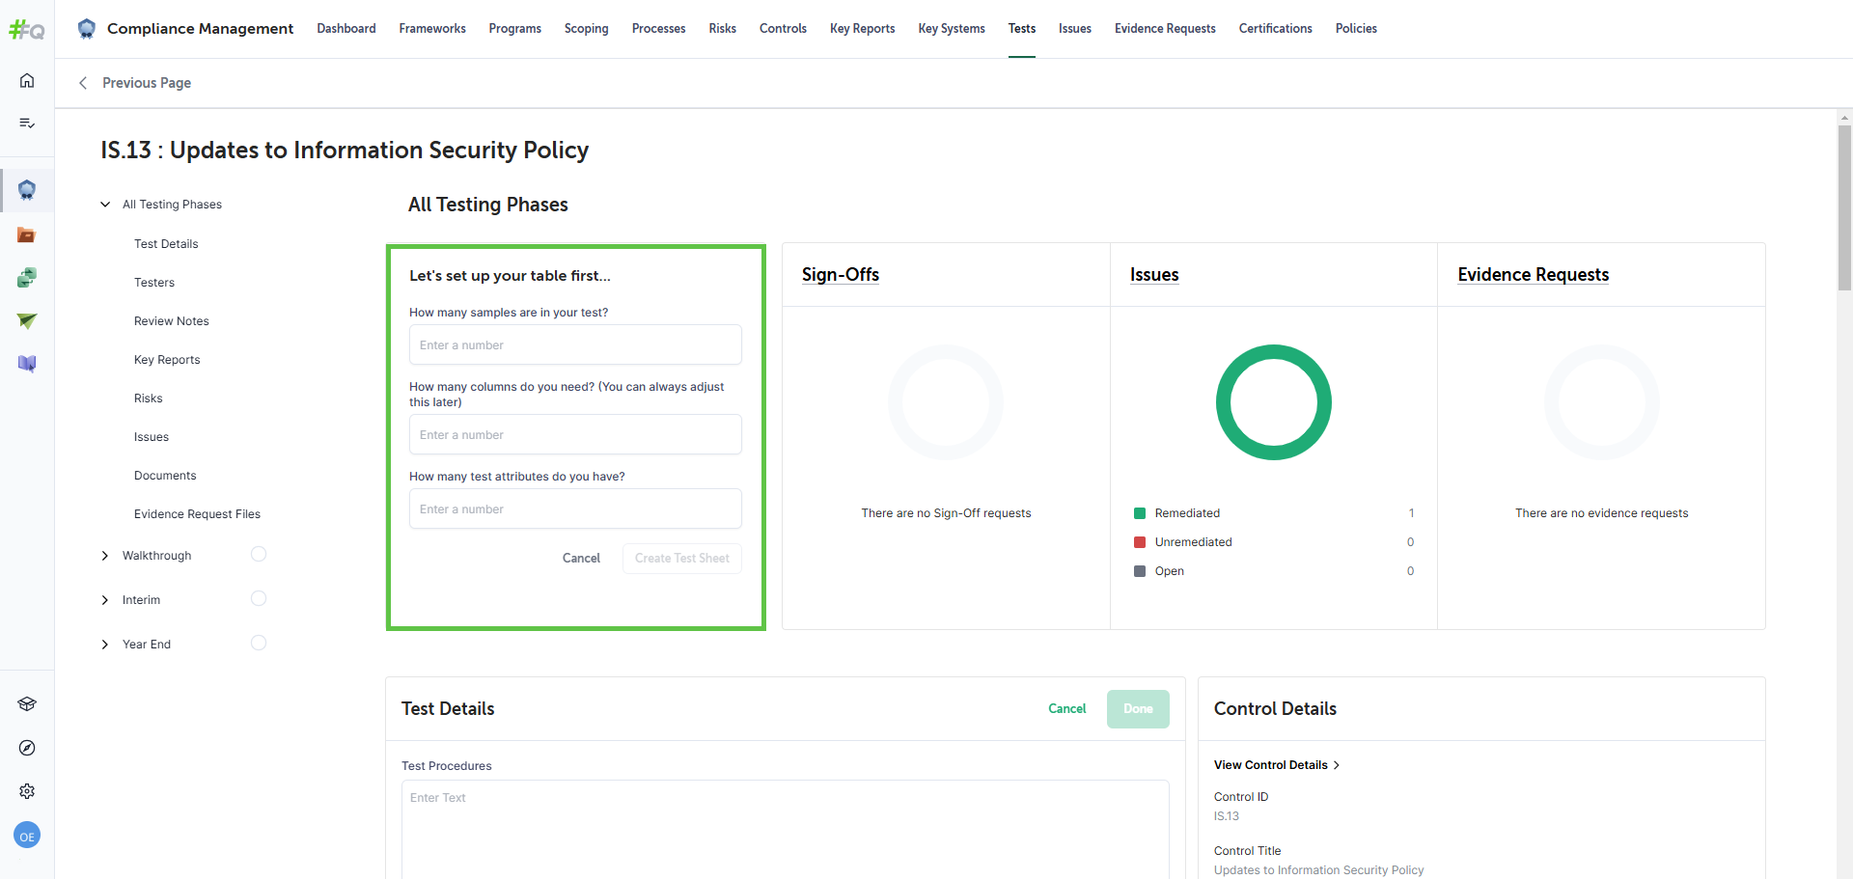Image resolution: width=1853 pixels, height=879 pixels.
Task: Select the Tests tab
Action: pyautogui.click(x=1022, y=29)
